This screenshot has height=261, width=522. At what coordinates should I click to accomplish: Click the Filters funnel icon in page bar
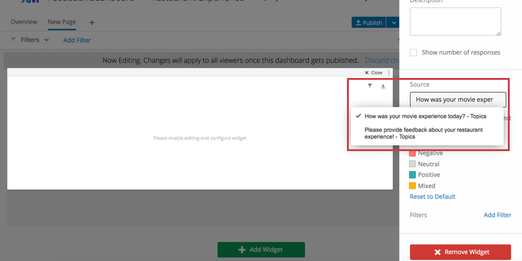click(14, 40)
